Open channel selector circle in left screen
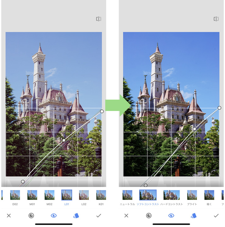 point(31,216)
